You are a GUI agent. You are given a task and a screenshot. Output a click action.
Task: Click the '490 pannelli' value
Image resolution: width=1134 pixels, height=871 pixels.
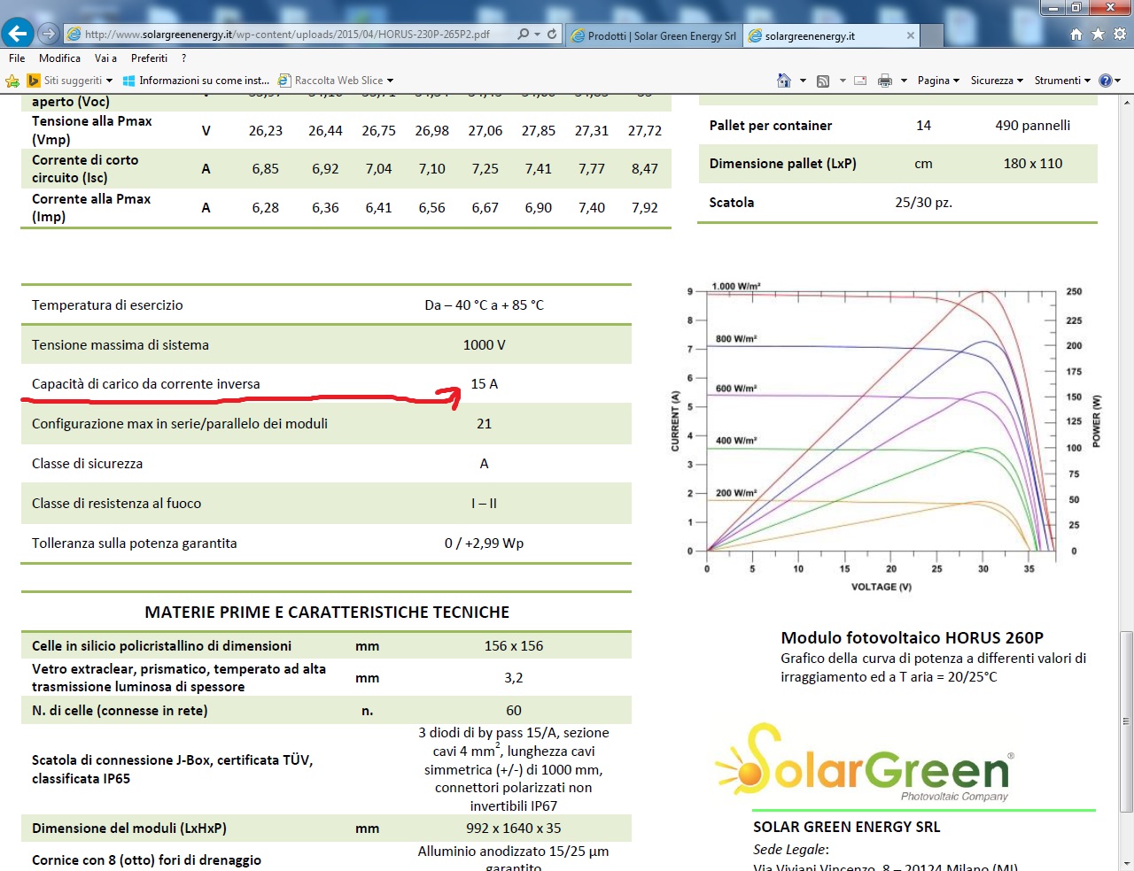click(1033, 126)
